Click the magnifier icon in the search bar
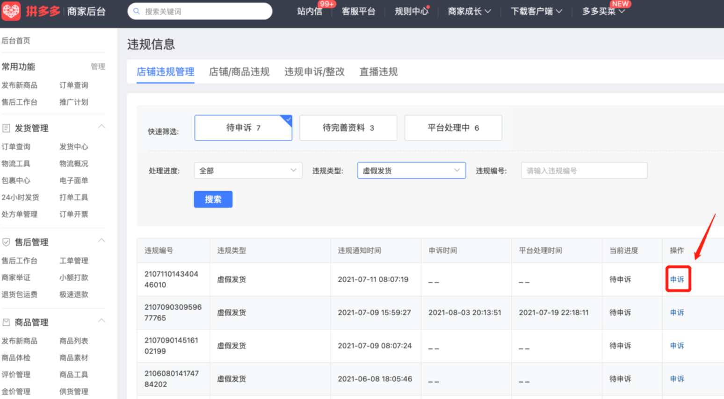Screen dimensions: 724x399 point(137,11)
